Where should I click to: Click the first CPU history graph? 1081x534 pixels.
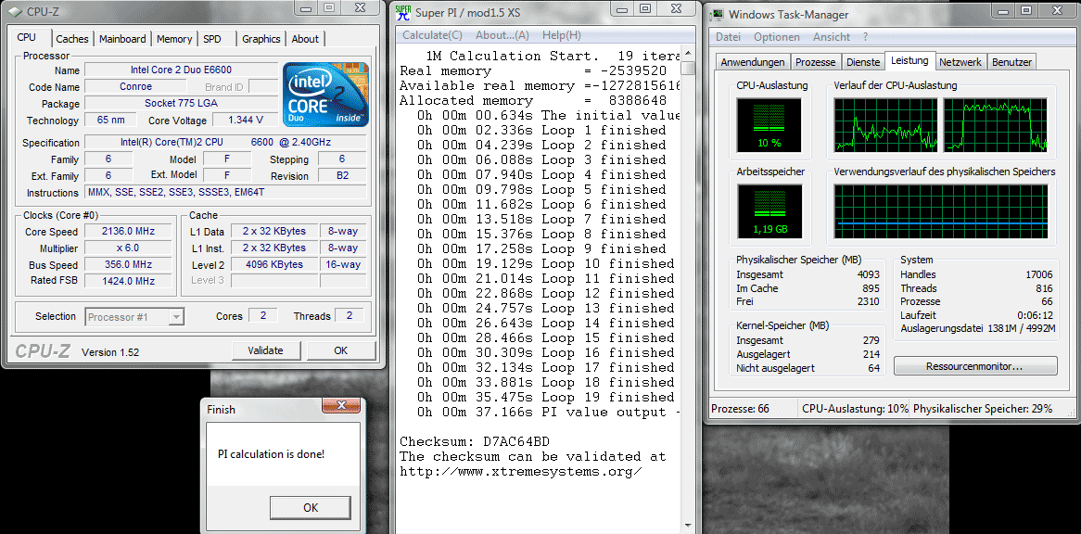tap(885, 125)
